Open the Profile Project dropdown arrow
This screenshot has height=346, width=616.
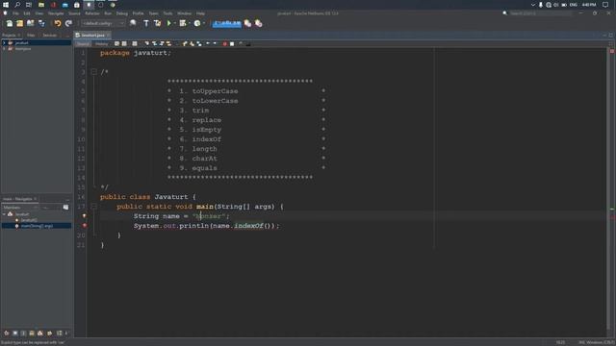203,23
